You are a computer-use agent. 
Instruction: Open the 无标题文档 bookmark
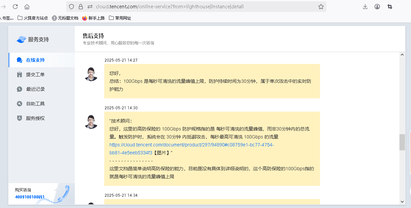click(65, 18)
